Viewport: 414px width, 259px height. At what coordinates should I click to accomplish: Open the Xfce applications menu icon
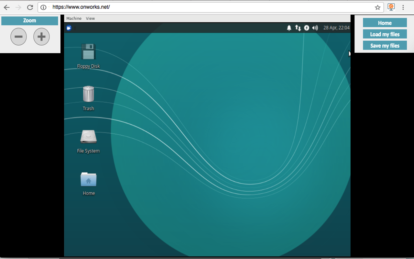tap(69, 28)
